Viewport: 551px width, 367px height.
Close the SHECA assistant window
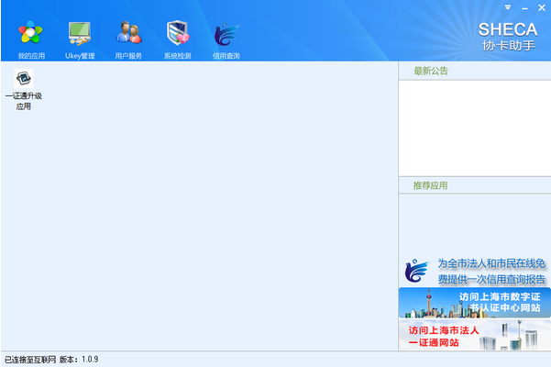(x=542, y=7)
